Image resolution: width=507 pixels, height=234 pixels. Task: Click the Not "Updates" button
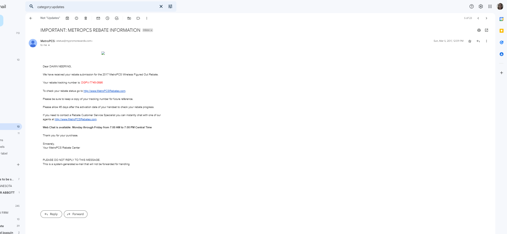[x=50, y=18]
